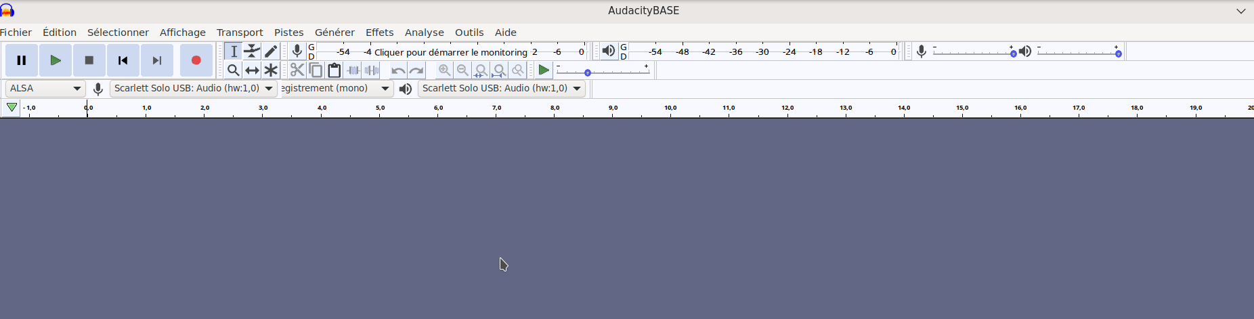Viewport: 1254px width, 319px height.
Task: Open the Édition menu
Action: 60,33
